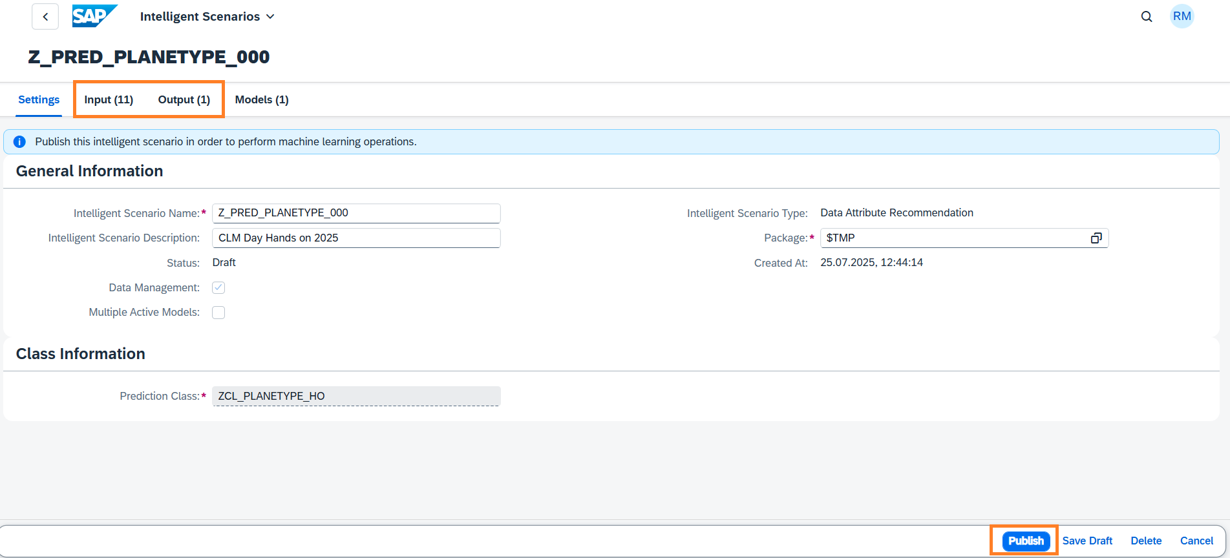Focus the Intelligent Scenario Name field
The width and height of the screenshot is (1230, 558).
[355, 213]
